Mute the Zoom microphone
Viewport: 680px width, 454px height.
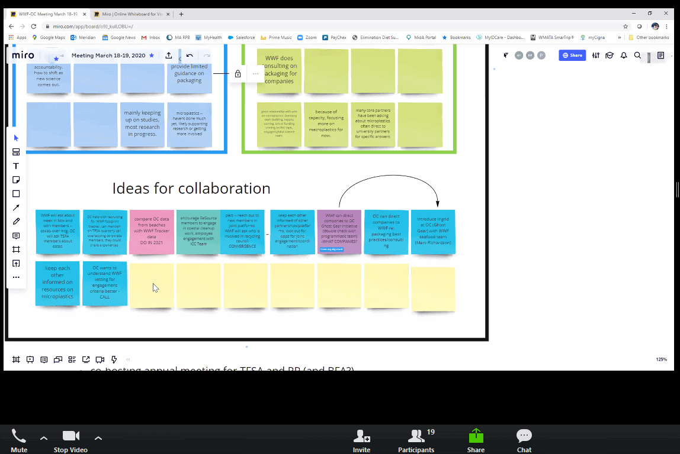coord(18,440)
